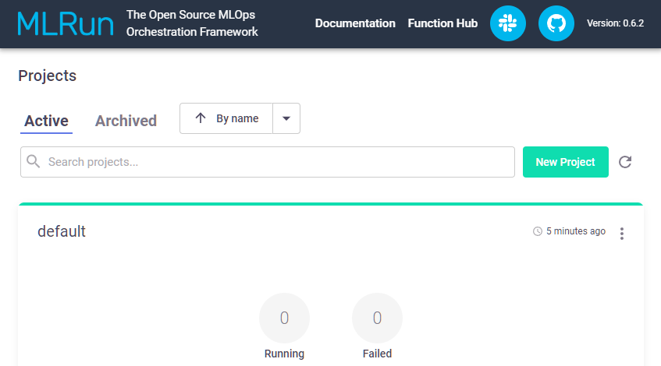Open the Function Hub link
Image resolution: width=661 pixels, height=366 pixels.
(x=442, y=23)
